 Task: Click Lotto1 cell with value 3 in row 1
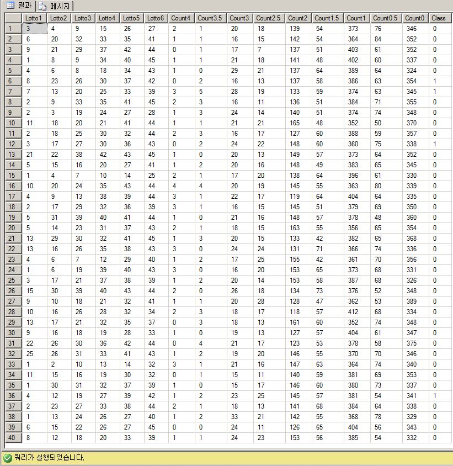tap(35, 29)
